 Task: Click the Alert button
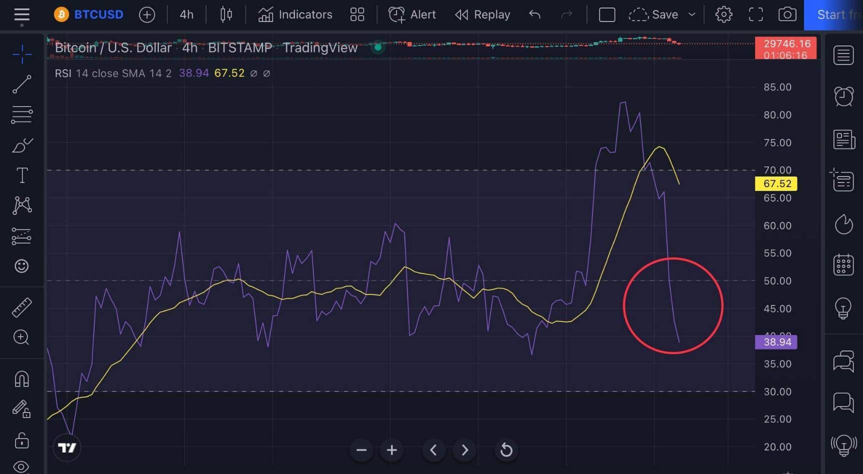(x=412, y=14)
